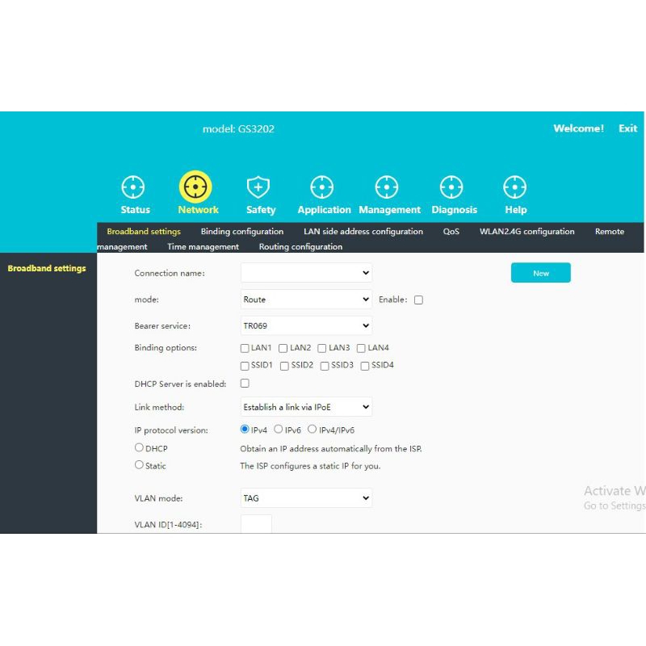
Task: Check the LAN3 binding option
Action: click(322, 348)
